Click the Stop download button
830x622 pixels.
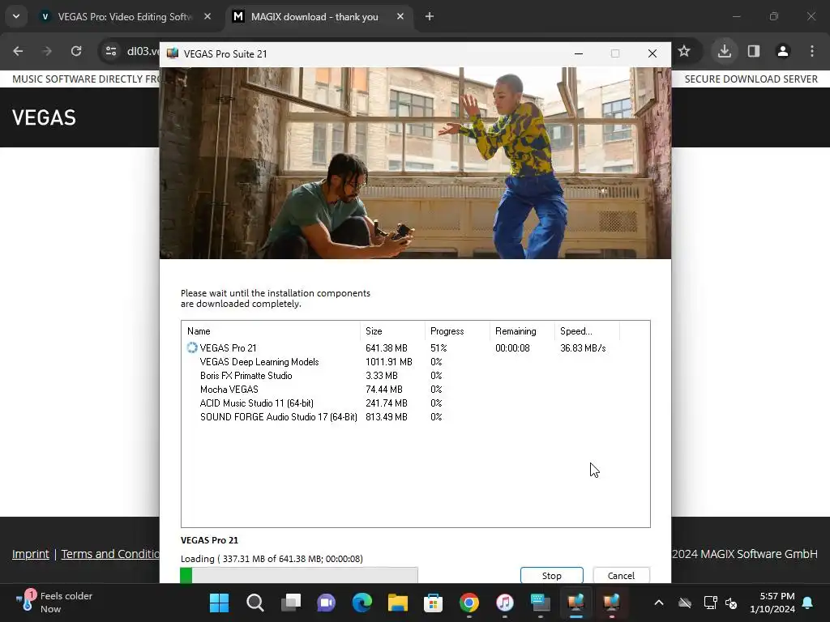click(x=551, y=576)
